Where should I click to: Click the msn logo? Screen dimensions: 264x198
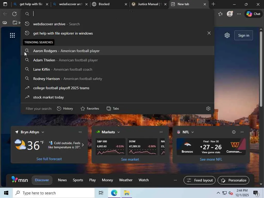pos(20,180)
